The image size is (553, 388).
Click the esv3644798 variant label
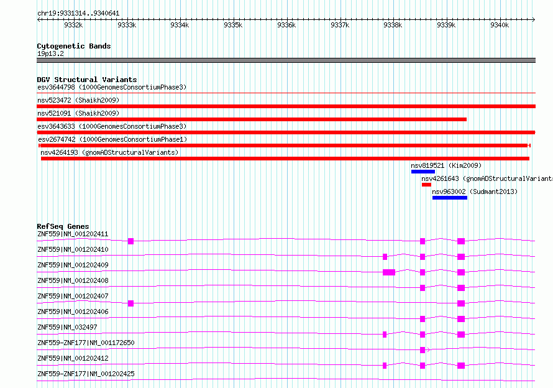click(112, 87)
